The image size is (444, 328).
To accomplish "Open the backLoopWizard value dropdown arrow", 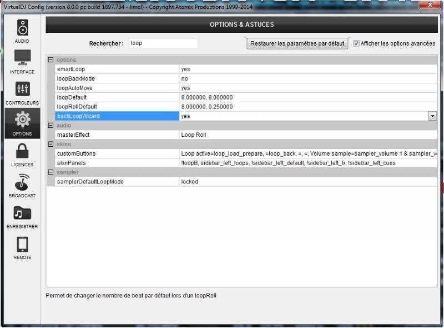I will pyautogui.click(x=432, y=116).
